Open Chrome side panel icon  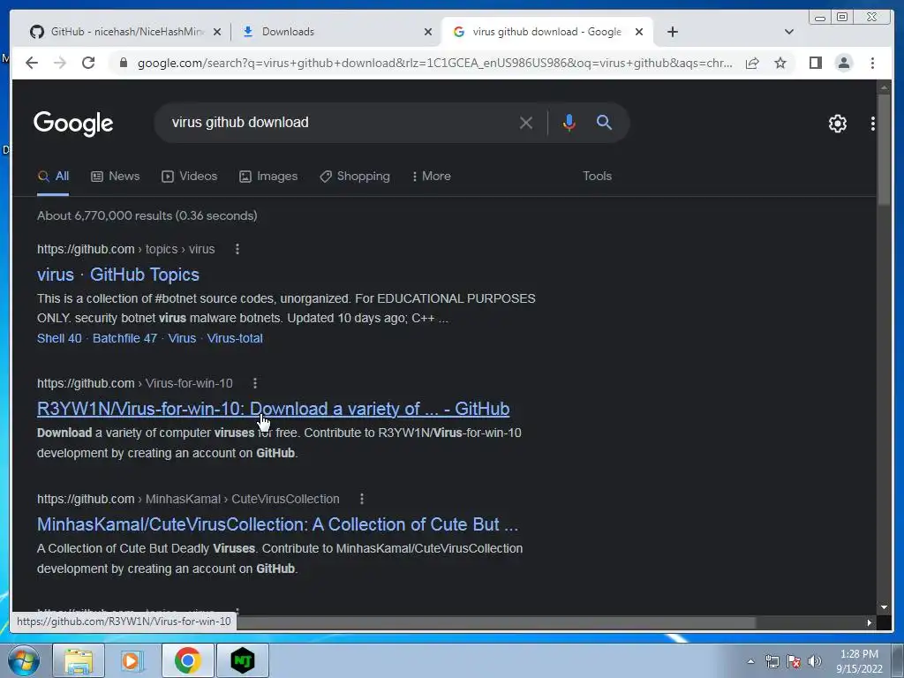(x=815, y=63)
